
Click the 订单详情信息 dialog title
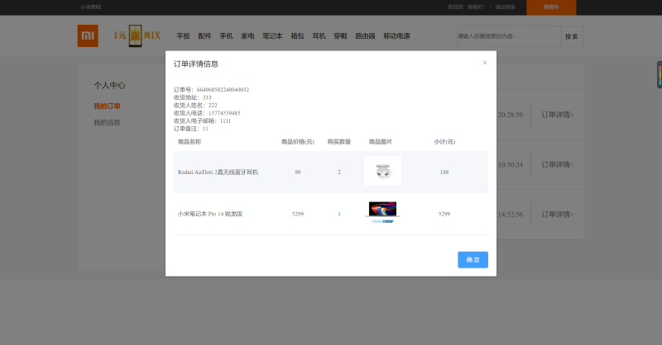[196, 64]
